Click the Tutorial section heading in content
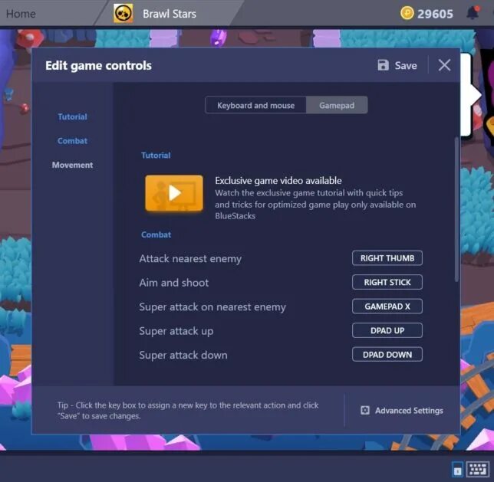494x482 pixels. pyautogui.click(x=156, y=156)
